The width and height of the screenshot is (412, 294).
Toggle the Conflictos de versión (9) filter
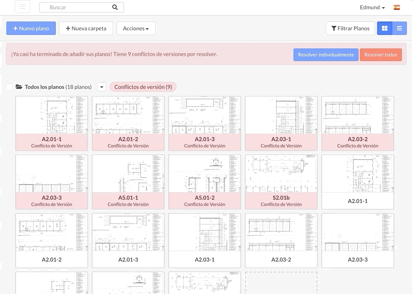point(143,87)
